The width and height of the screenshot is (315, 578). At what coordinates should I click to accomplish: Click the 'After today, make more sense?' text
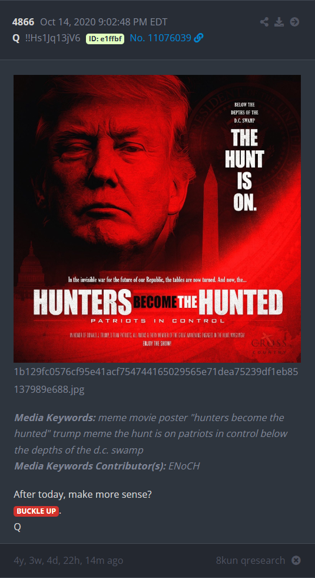click(82, 494)
